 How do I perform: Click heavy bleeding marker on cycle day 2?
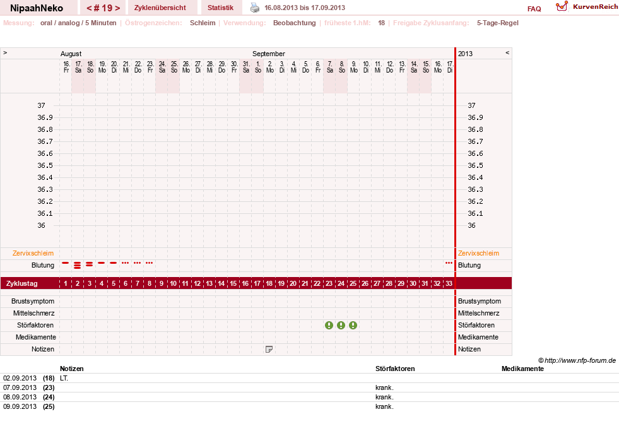(78, 265)
